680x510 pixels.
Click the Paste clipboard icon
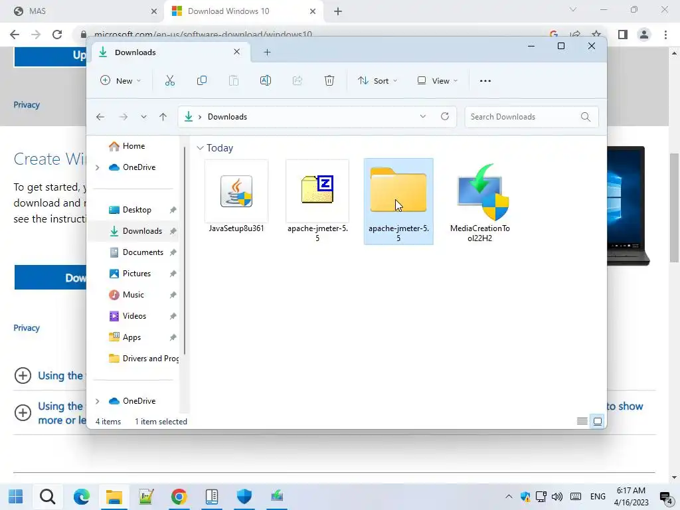233,80
